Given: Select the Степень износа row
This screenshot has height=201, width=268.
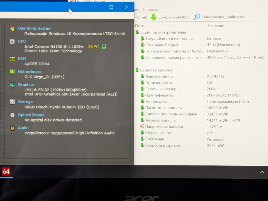Looking at the screenshot, I should [177, 133].
